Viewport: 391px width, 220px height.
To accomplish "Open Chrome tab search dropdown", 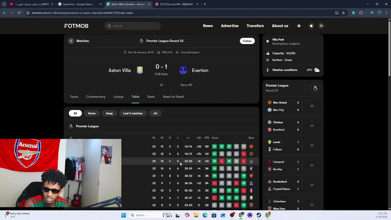I will 4,4.
